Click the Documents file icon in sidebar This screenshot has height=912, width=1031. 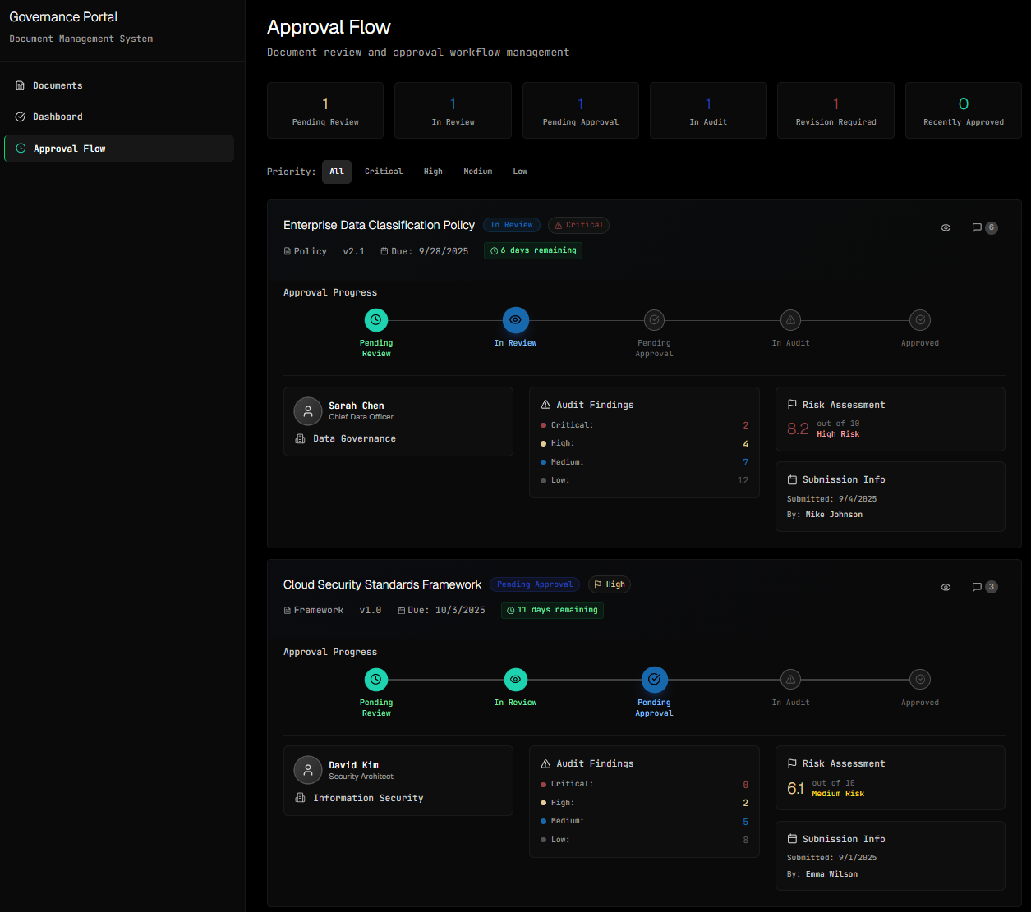[x=21, y=85]
